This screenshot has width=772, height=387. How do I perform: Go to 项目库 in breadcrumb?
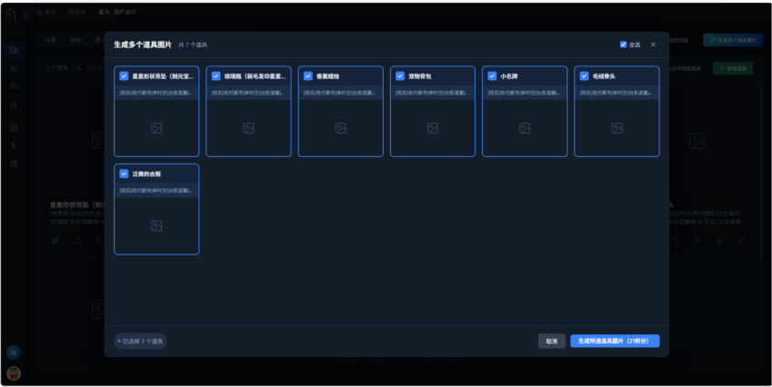click(x=75, y=13)
